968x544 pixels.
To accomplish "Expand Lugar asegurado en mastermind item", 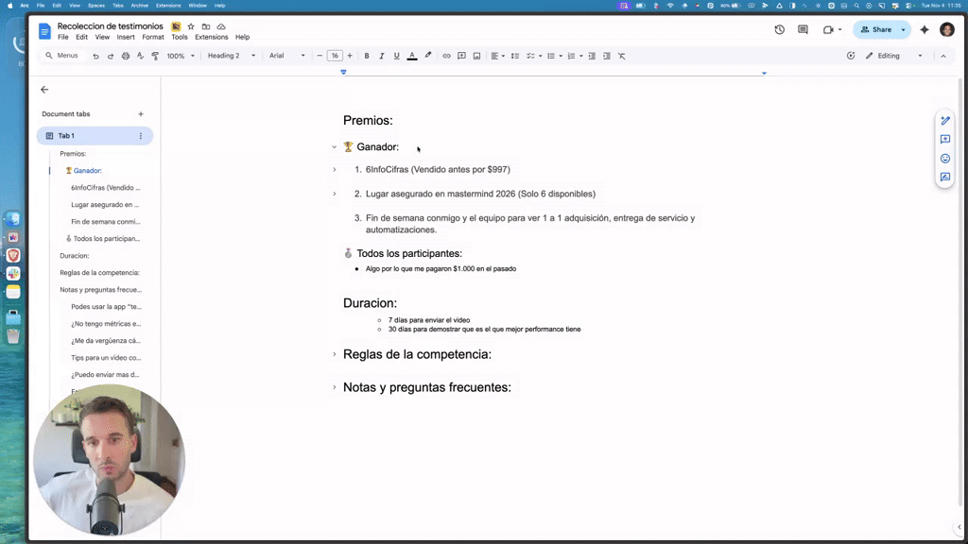I will pyautogui.click(x=335, y=194).
